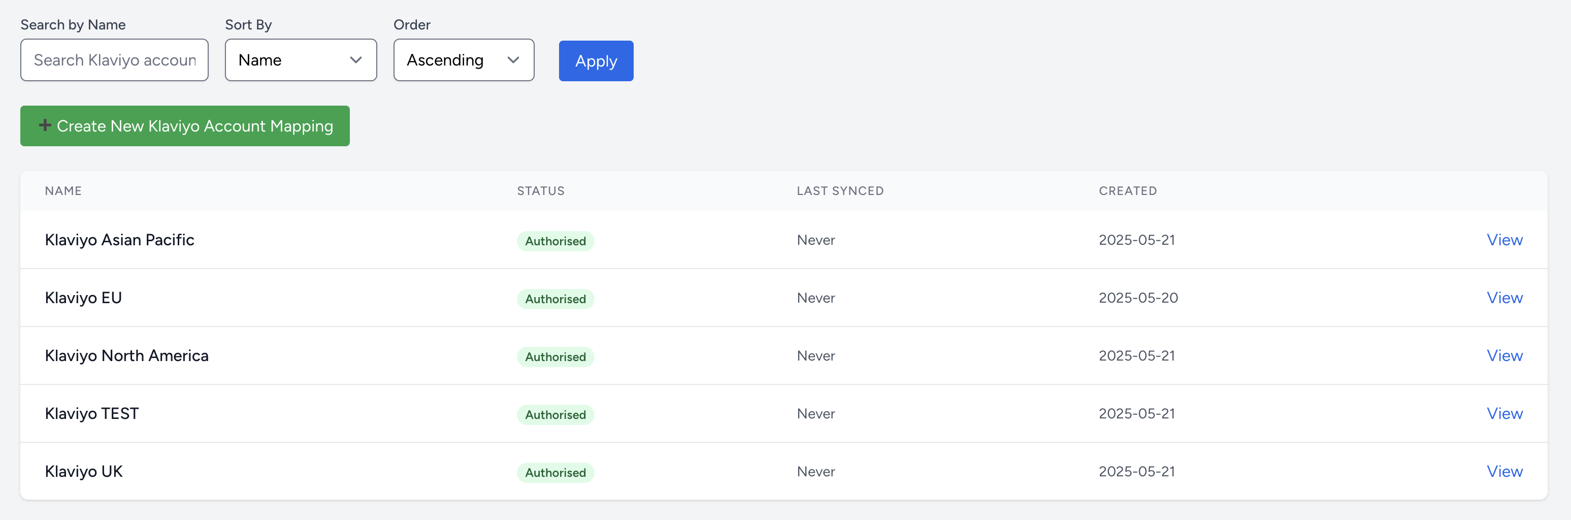
Task: Click the STATUS column header
Action: (x=540, y=190)
